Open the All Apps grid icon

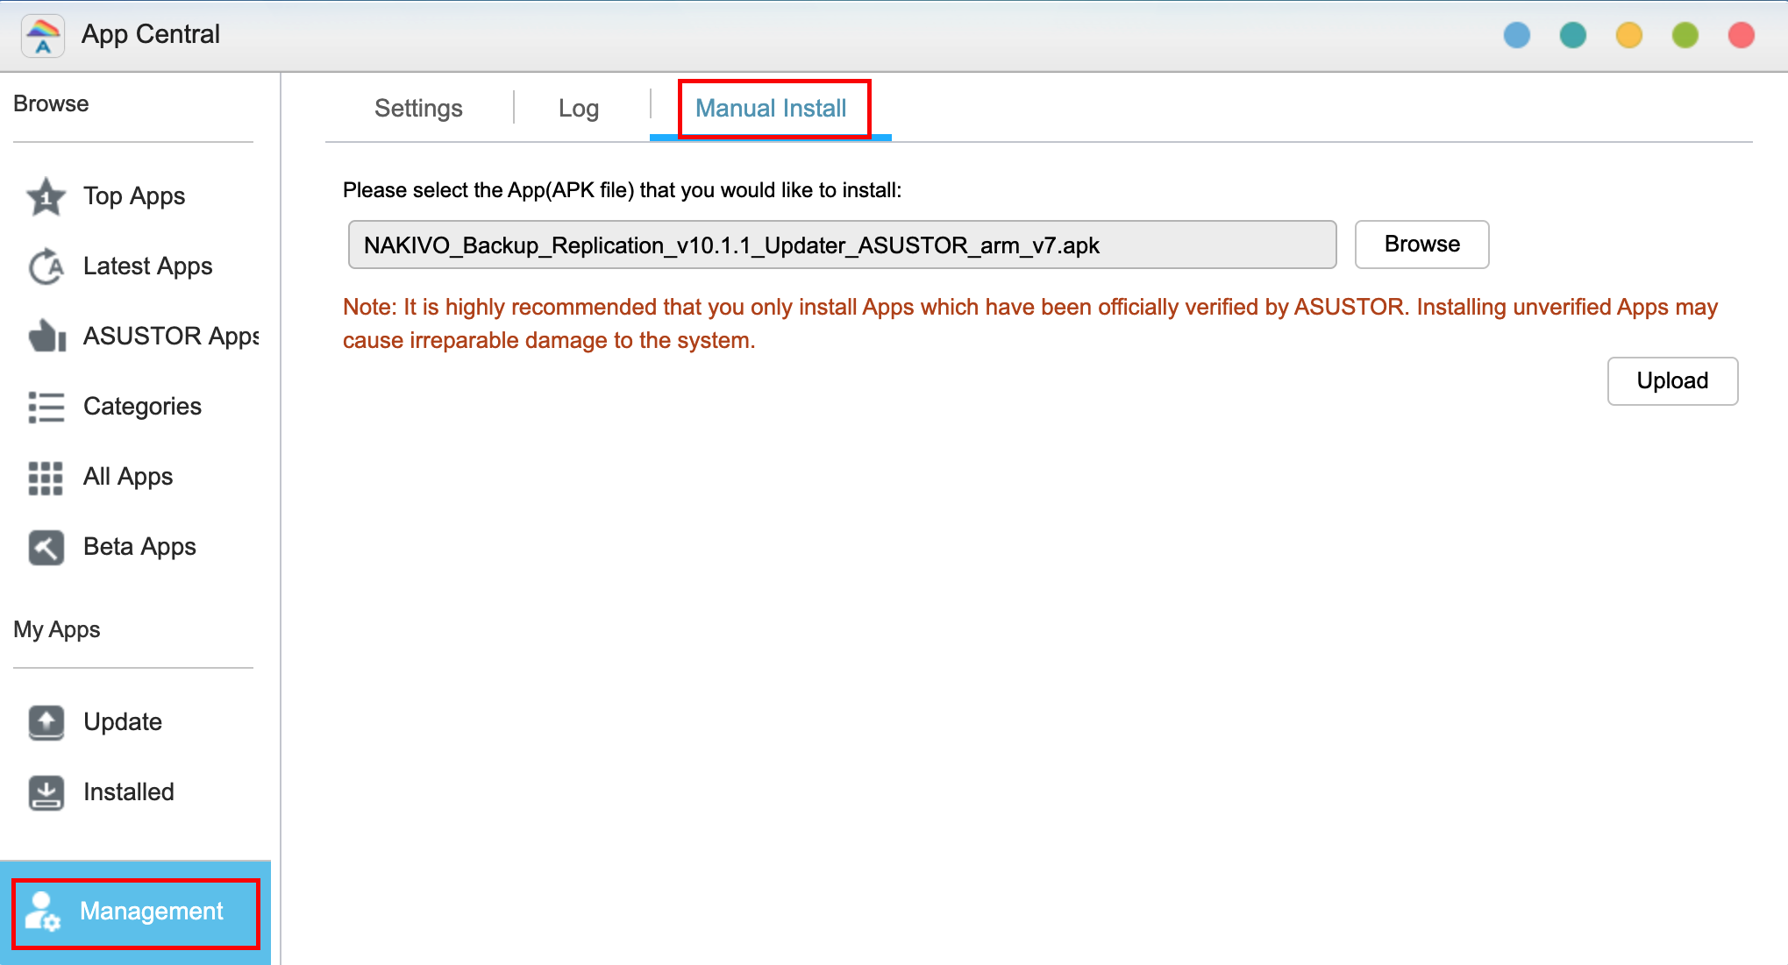pyautogui.click(x=46, y=477)
